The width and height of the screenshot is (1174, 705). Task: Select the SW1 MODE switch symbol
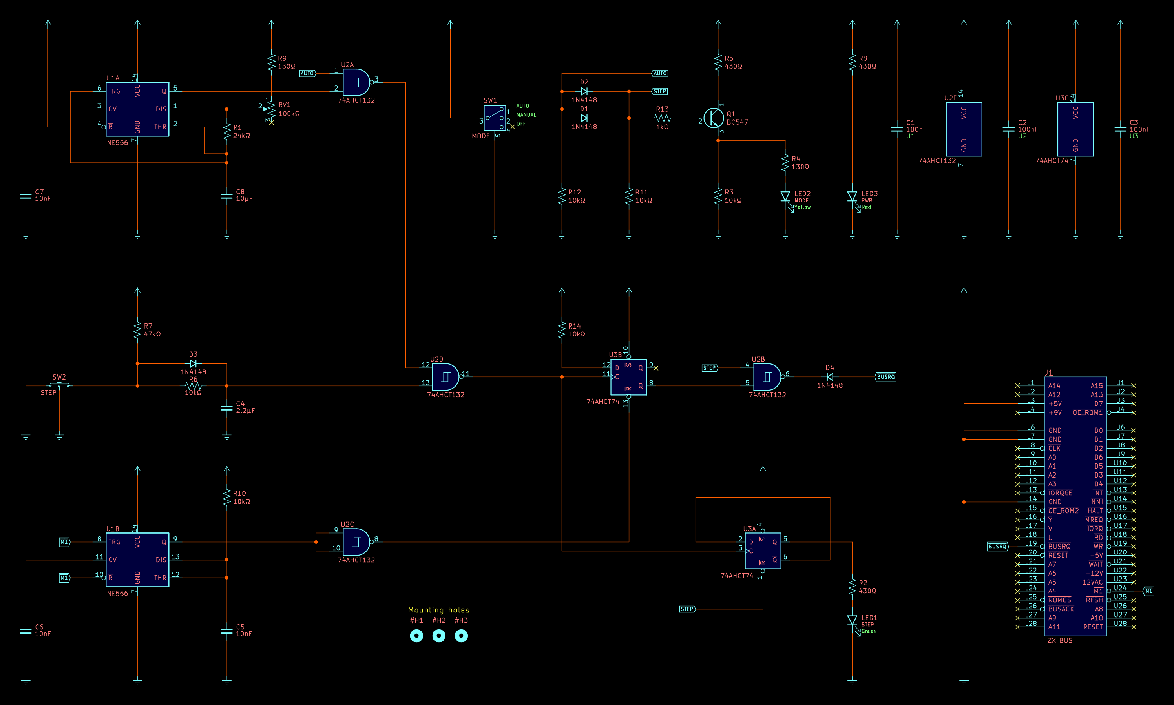[x=495, y=118]
